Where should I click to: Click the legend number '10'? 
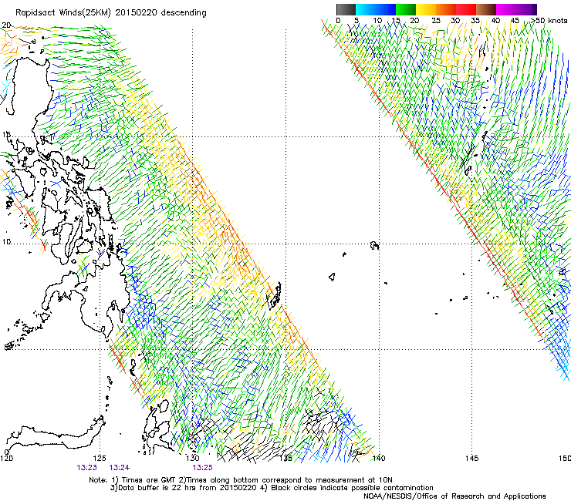377,21
